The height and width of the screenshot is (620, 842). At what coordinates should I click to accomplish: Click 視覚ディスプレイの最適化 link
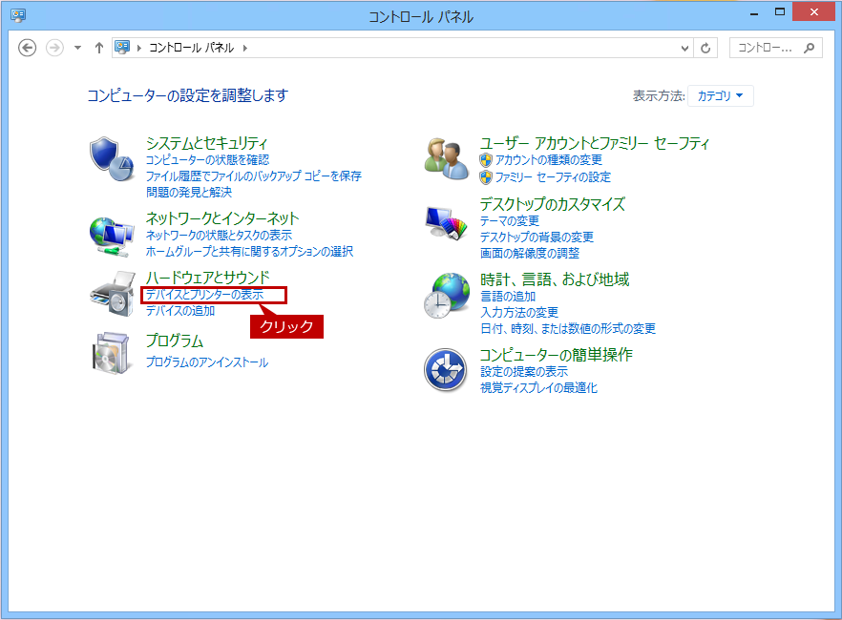(538, 388)
